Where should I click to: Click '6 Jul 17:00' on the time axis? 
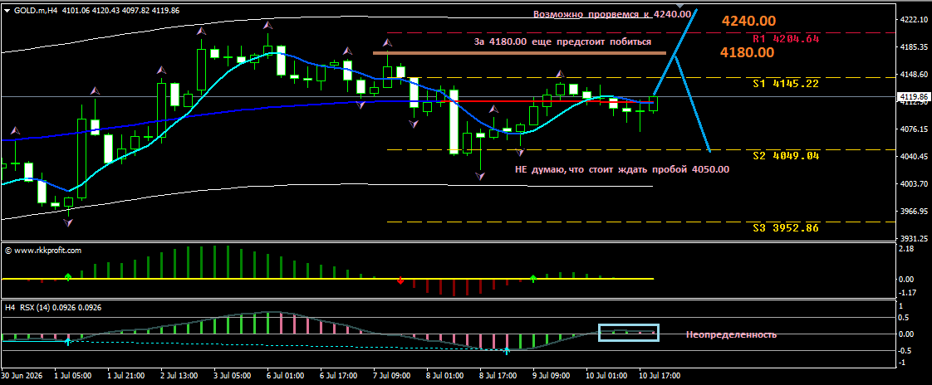click(x=339, y=376)
